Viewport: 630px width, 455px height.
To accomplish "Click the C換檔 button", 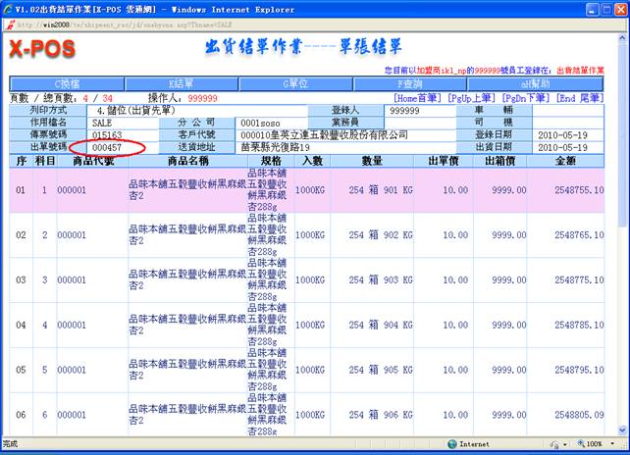I will (x=68, y=84).
